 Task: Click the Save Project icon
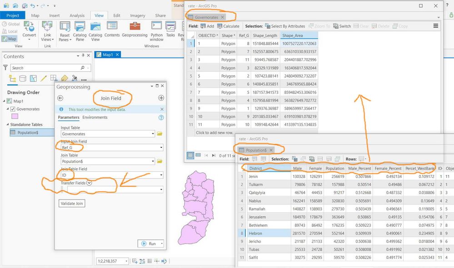pos(25,5)
